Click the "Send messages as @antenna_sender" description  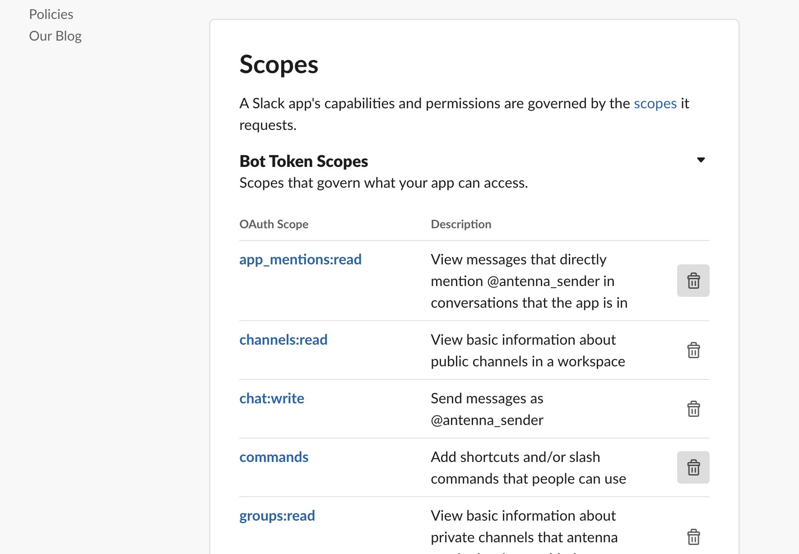point(487,409)
